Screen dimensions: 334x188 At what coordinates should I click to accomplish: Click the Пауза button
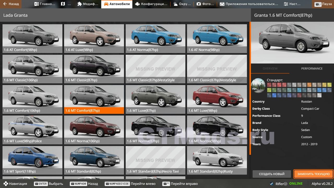tap(323, 4)
